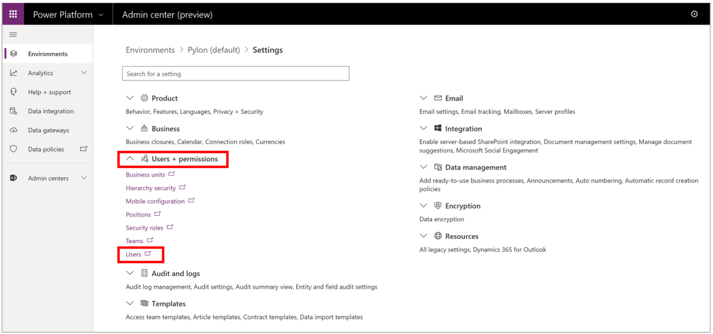Go to Pylon (default) breadcrumb
This screenshot has width=713, height=334.
(213, 50)
